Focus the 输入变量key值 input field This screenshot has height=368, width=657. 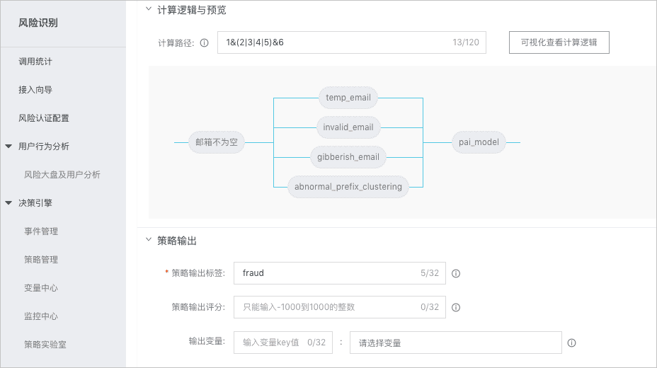pos(282,343)
